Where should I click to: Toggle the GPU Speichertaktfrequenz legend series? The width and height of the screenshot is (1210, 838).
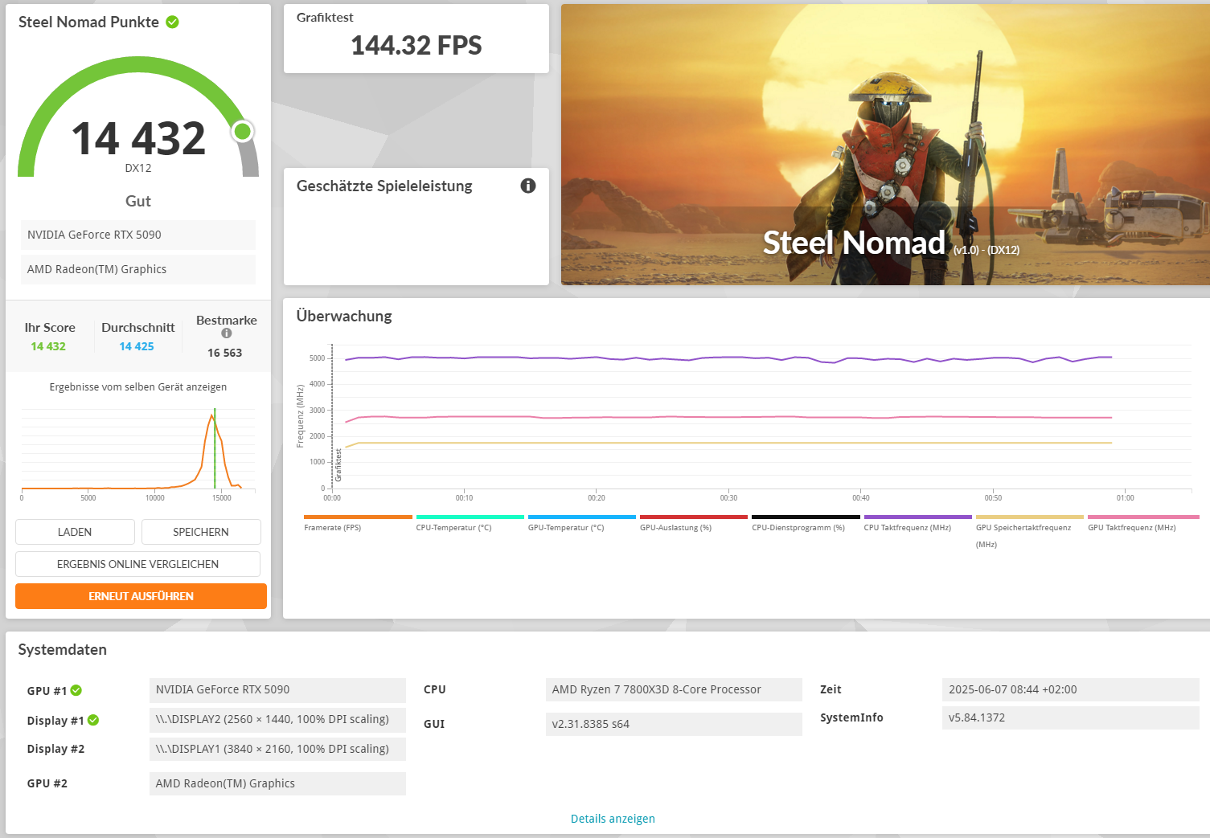pos(1029,531)
